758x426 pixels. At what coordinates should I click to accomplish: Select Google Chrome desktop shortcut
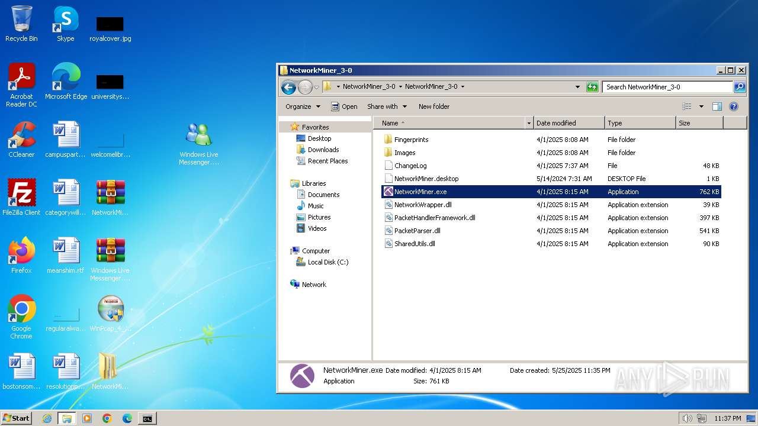[21, 317]
